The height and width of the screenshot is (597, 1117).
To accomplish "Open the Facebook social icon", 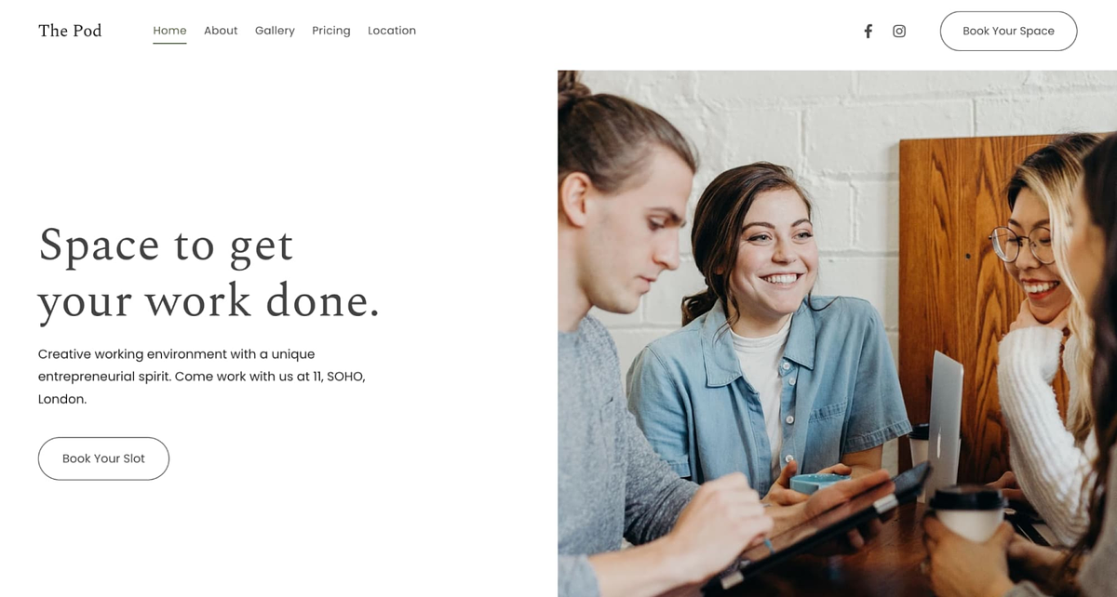I will (868, 31).
